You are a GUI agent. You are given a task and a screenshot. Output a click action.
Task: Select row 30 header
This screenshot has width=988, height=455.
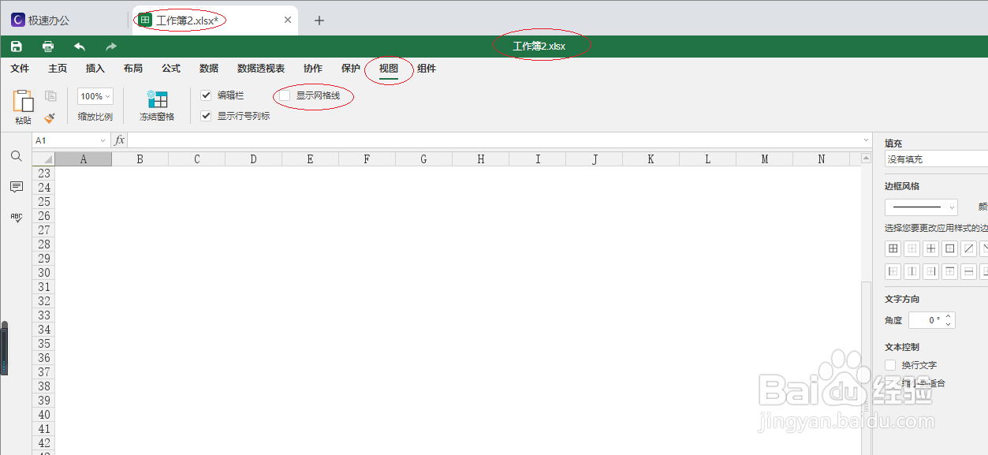[x=43, y=273]
